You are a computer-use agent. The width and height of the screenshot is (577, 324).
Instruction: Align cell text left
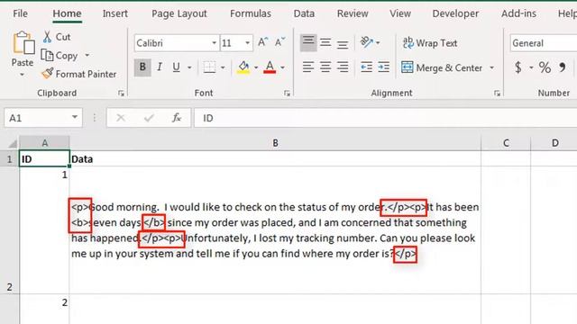pyautogui.click(x=308, y=67)
